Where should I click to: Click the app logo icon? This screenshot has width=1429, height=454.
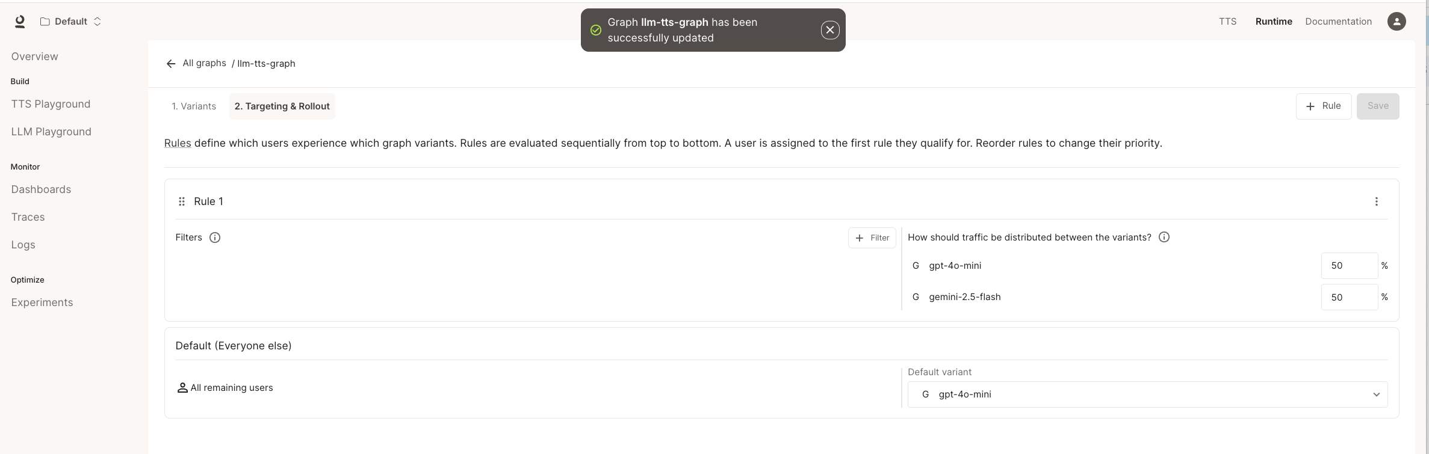click(x=20, y=22)
